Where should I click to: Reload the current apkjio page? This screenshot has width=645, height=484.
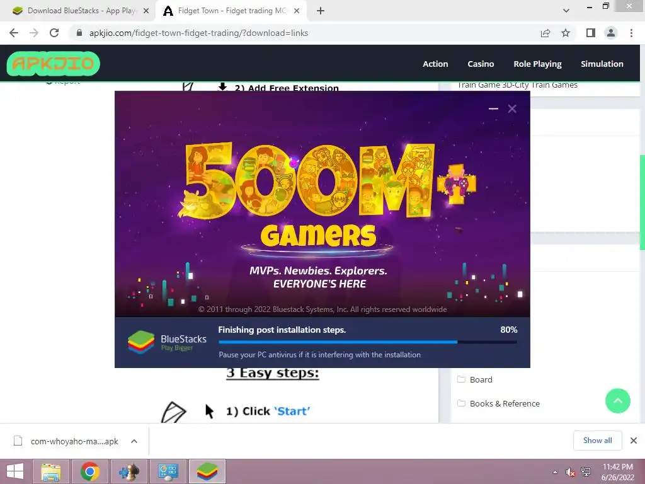coord(54,33)
